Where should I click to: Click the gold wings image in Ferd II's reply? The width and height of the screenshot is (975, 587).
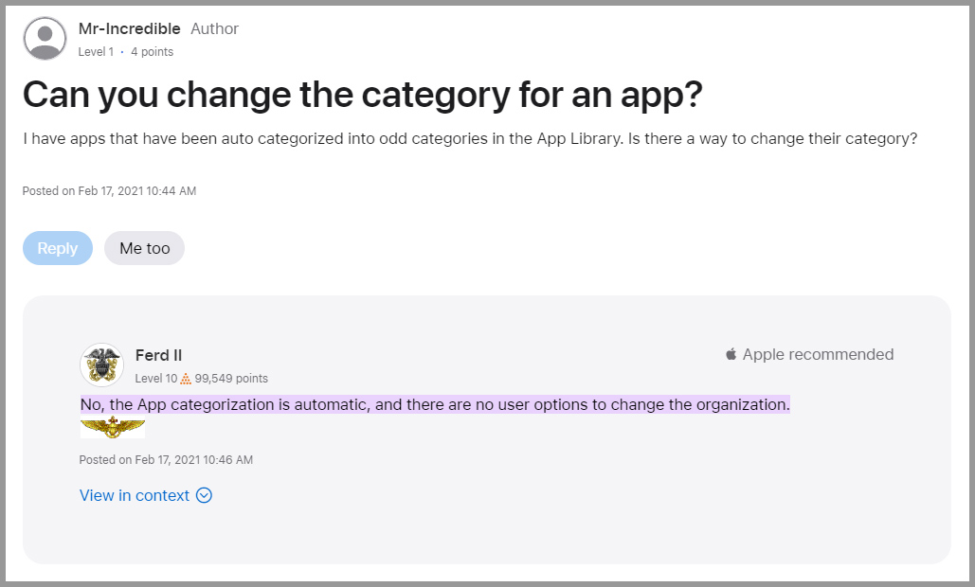pyautogui.click(x=112, y=427)
